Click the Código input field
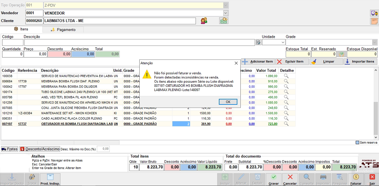Screen dimensions: 379x186 [x=13, y=42]
